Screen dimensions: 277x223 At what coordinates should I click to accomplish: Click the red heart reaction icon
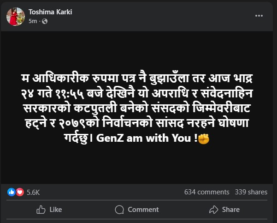point(19,192)
